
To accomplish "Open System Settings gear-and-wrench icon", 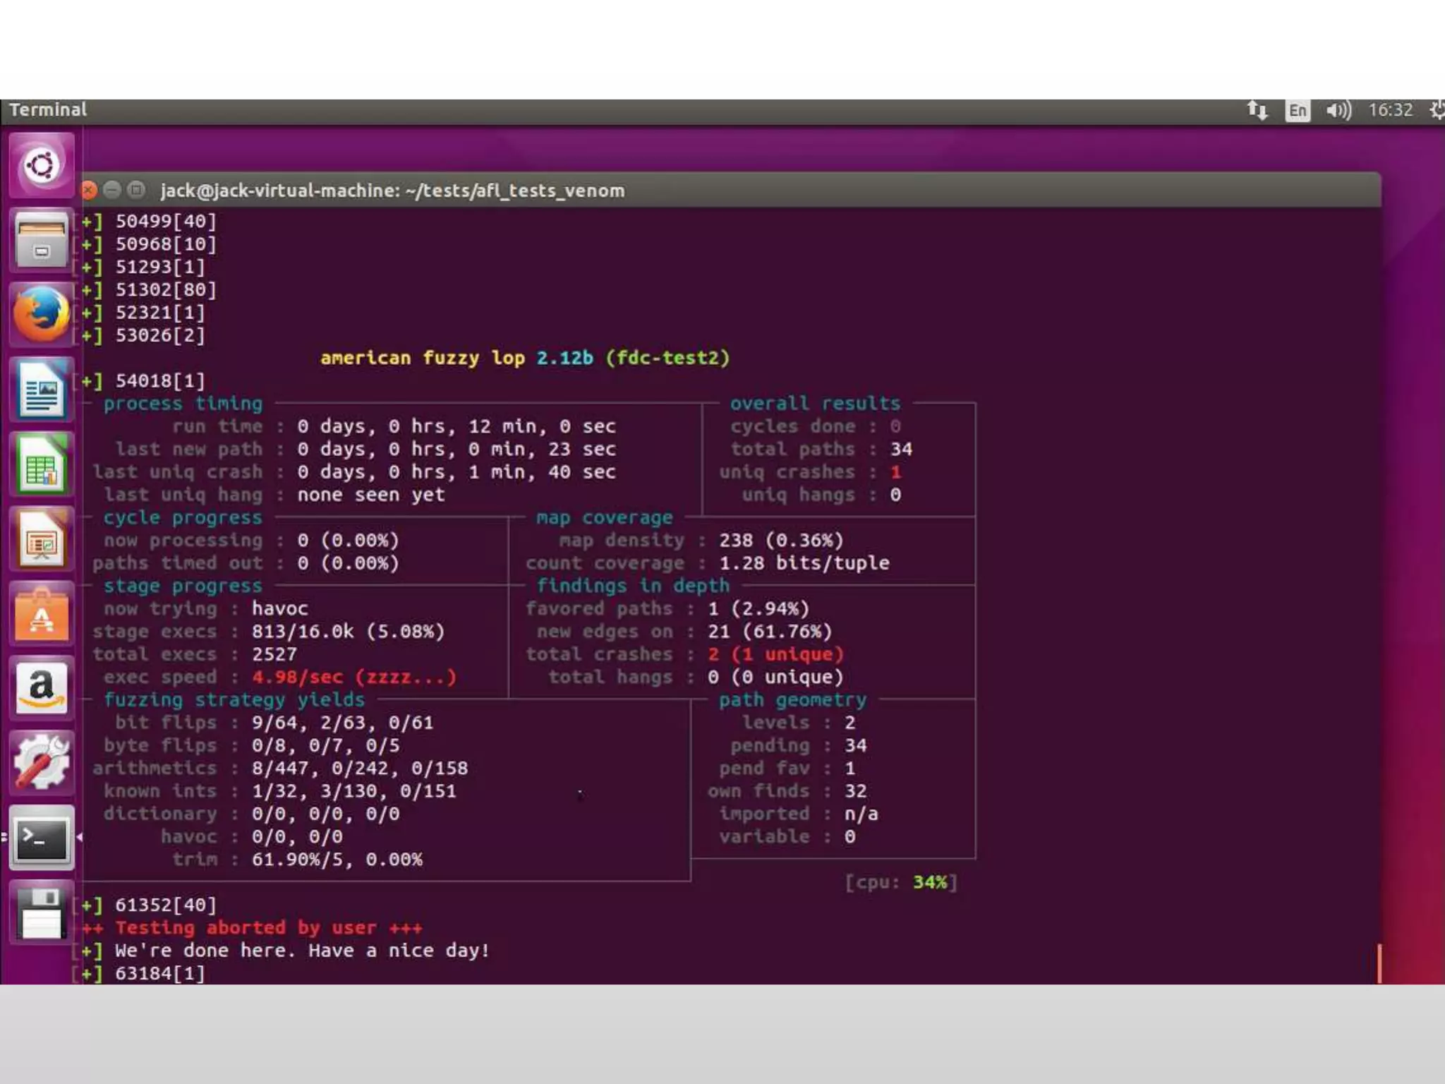I will tap(41, 763).
